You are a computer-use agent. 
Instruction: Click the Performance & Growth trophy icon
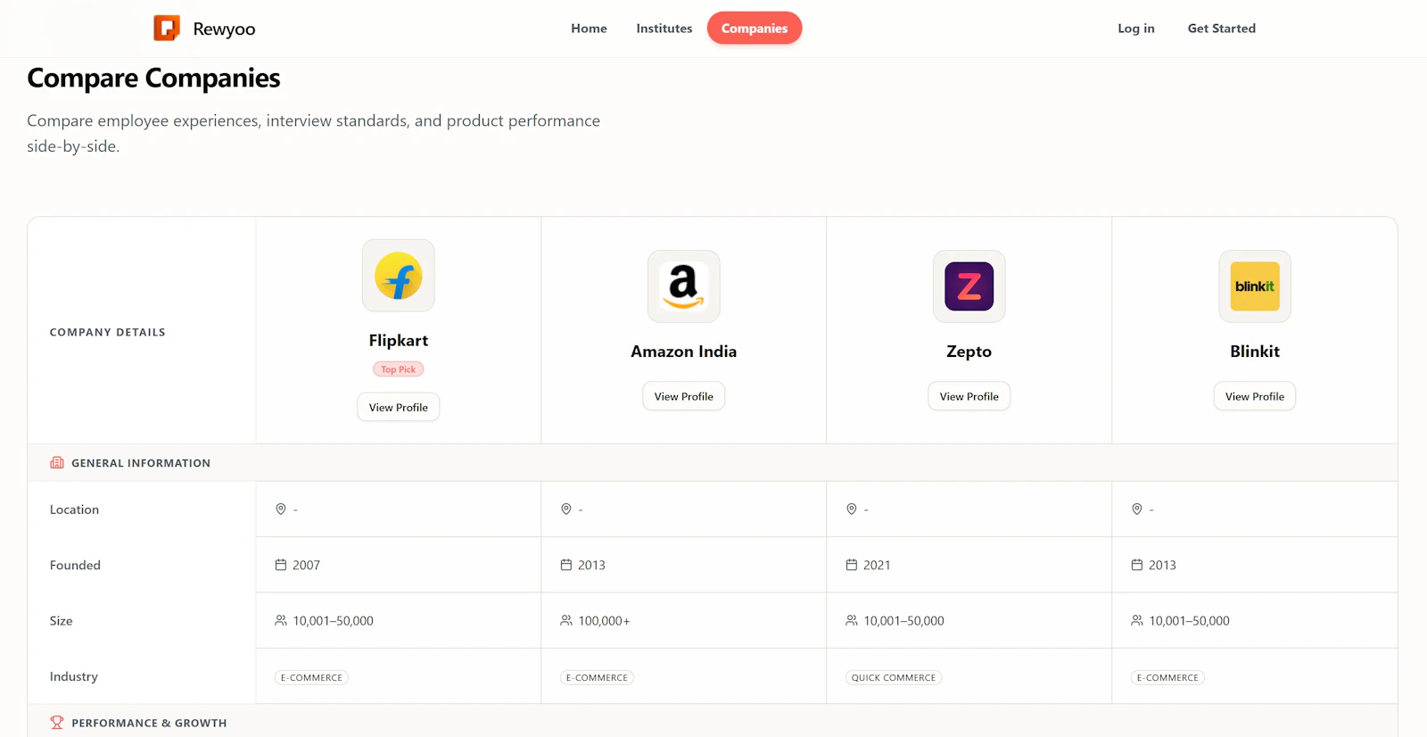pyautogui.click(x=57, y=723)
